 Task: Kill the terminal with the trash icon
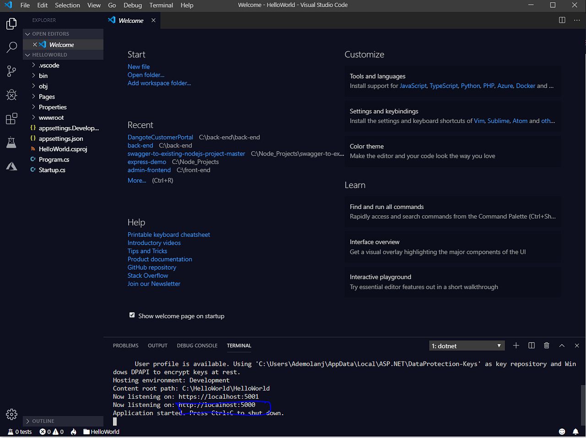(546, 346)
